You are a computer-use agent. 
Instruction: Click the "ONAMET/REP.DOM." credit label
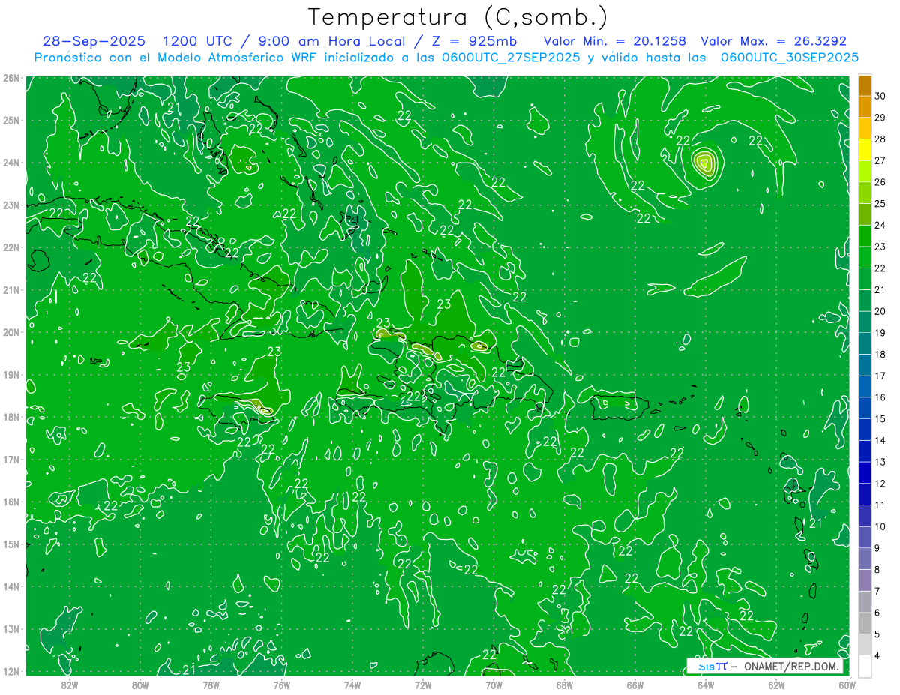[x=791, y=666]
